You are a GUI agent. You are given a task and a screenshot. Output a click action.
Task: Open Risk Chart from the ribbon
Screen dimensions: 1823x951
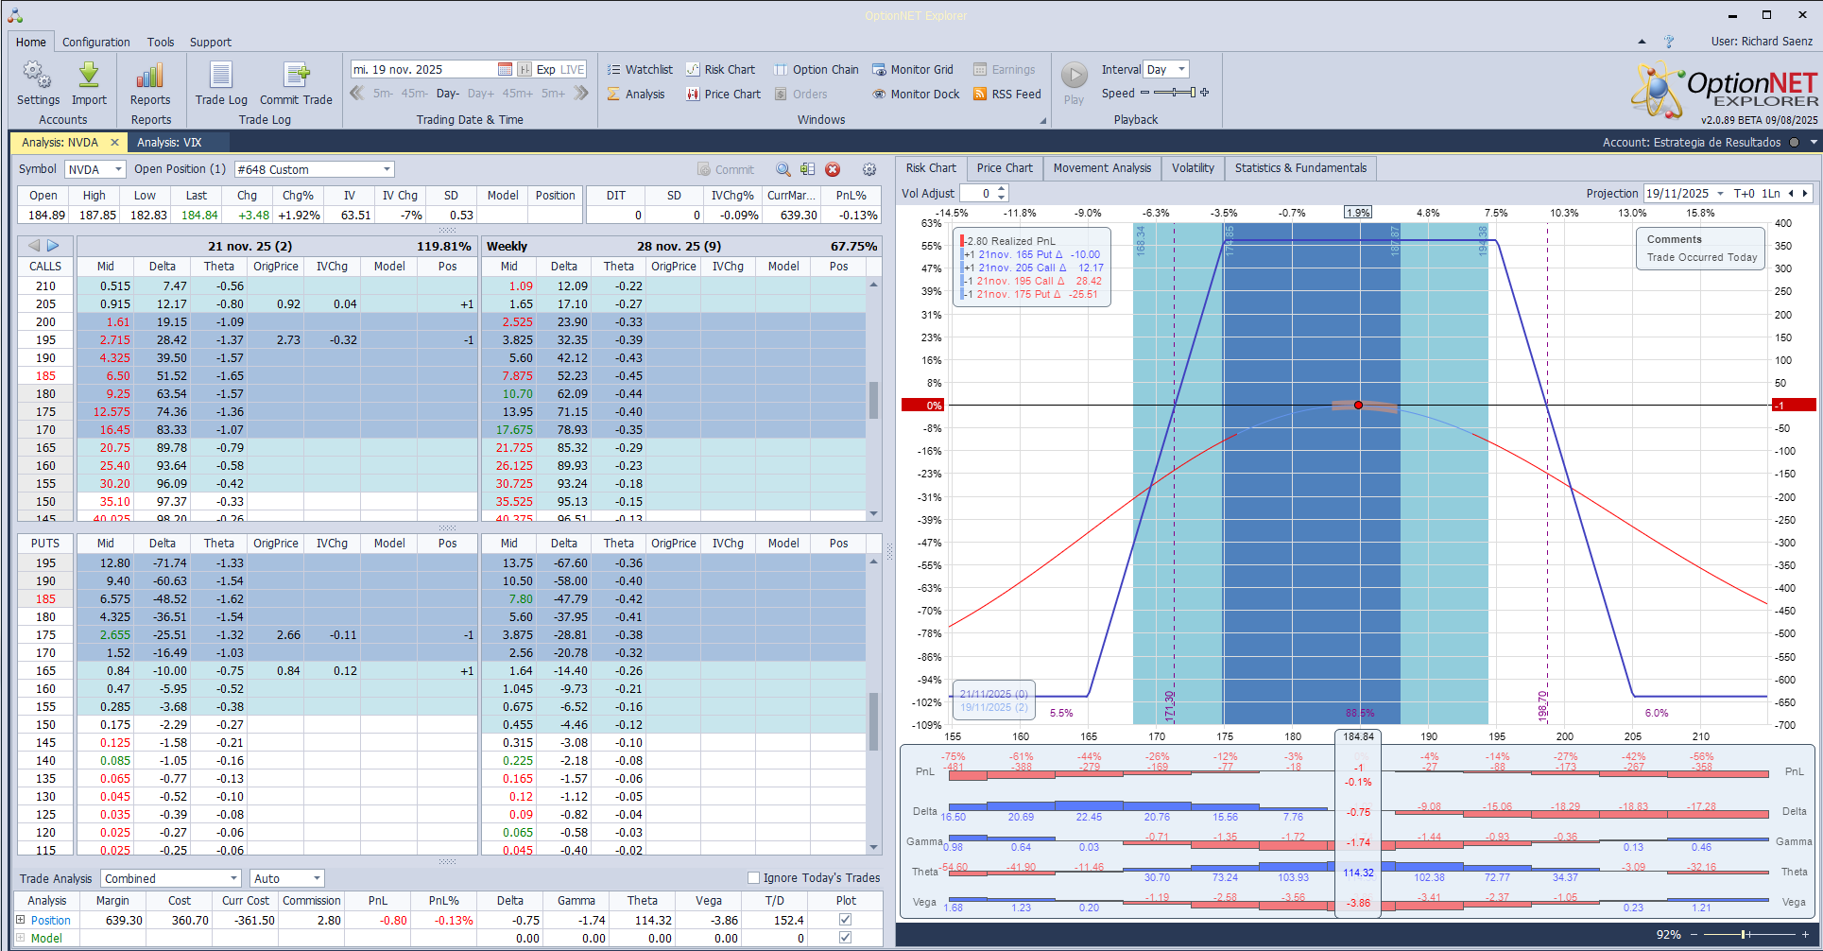pyautogui.click(x=720, y=69)
